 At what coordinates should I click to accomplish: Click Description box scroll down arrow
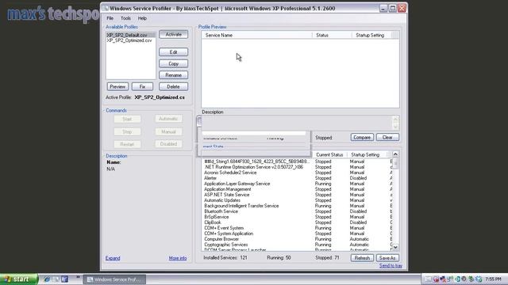(x=395, y=127)
